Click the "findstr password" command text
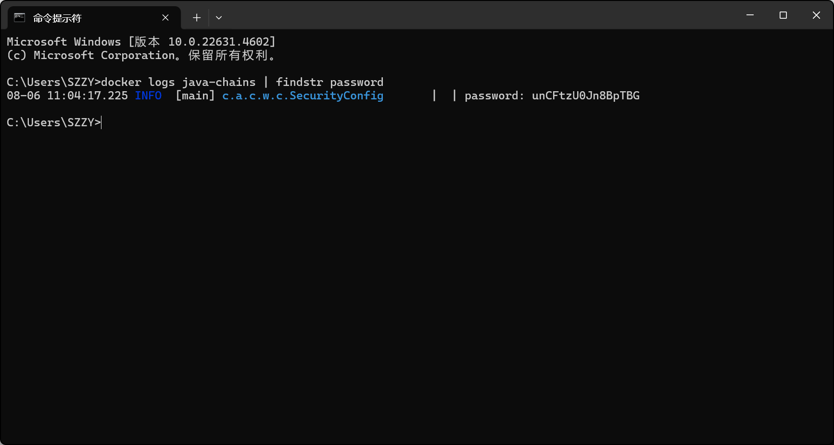 tap(329, 82)
